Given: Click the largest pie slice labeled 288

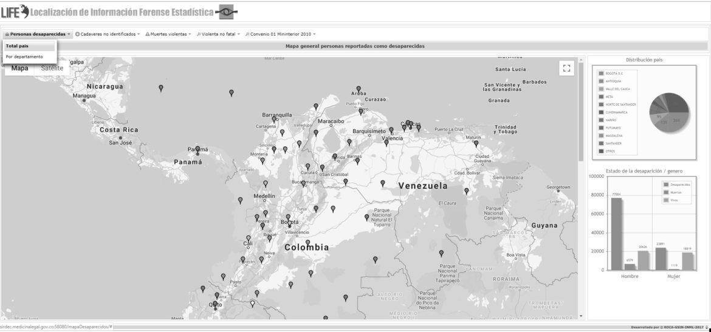Looking at the screenshot, I should click(676, 121).
